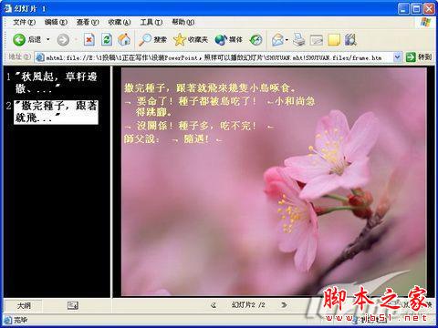Open the History clock icon
The height and width of the screenshot is (328, 438).
(x=255, y=40)
